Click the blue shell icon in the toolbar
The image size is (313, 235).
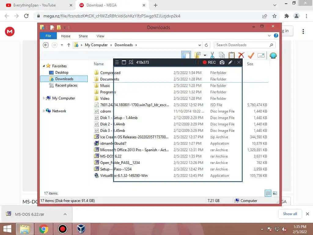point(273,55)
